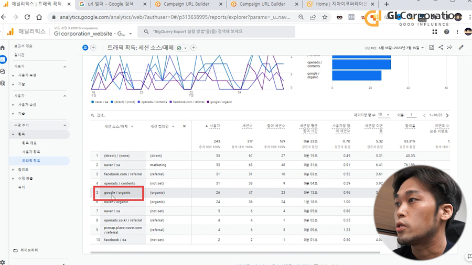This screenshot has width=472, height=265.
Task: Share this report icon
Action: pos(441,48)
